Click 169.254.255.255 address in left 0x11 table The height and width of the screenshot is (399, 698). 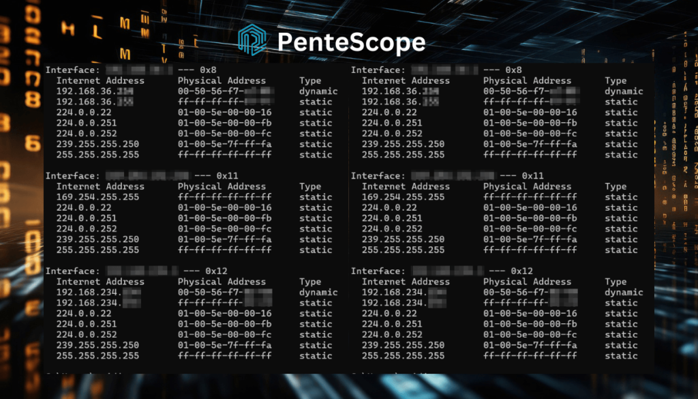97,197
